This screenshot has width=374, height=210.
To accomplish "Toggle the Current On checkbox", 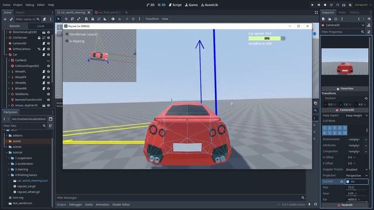I will pos(348,181).
